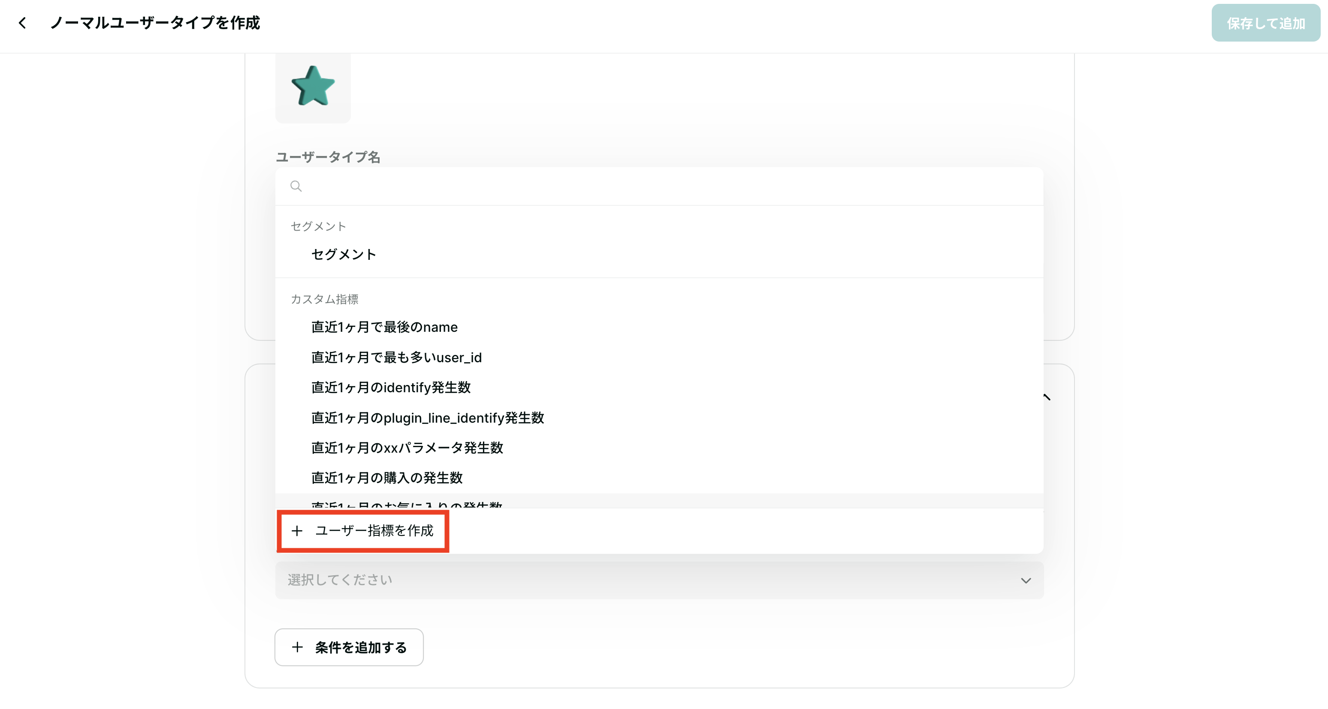Click the plus icon in 条件を追加する
The width and height of the screenshot is (1328, 709).
297,647
